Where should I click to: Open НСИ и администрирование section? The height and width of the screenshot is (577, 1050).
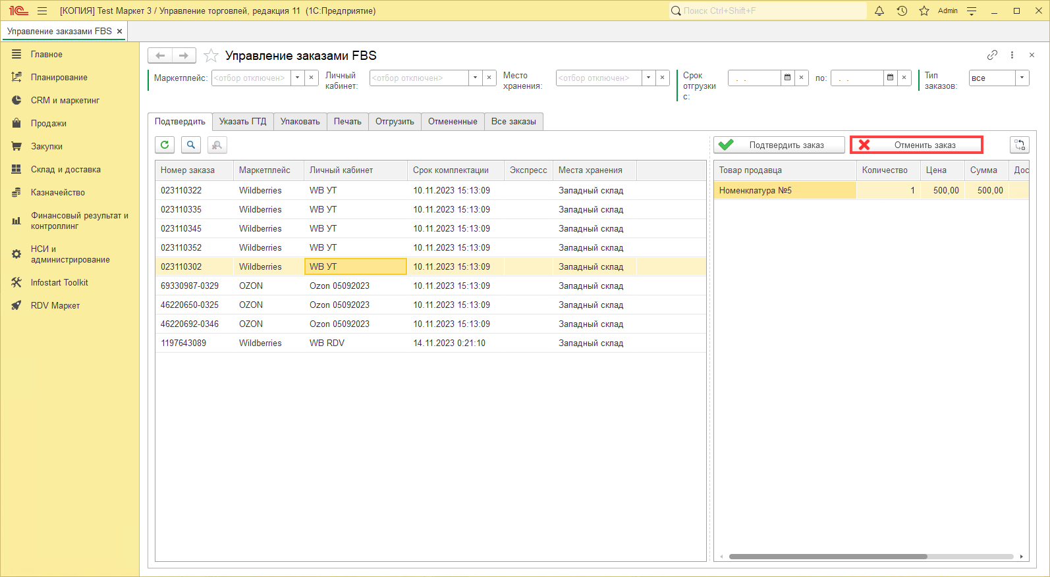pos(70,255)
